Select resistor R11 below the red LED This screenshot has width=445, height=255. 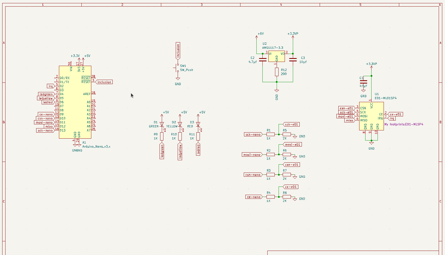[198, 136]
